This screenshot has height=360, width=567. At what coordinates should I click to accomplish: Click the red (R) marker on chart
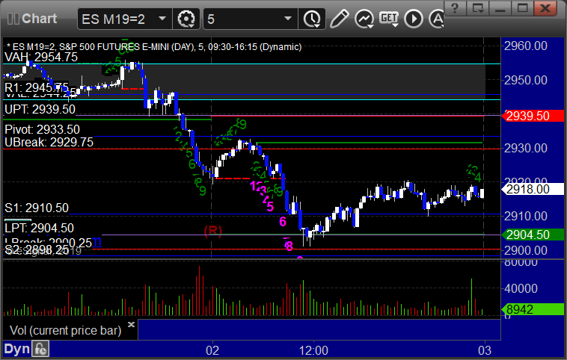click(213, 230)
